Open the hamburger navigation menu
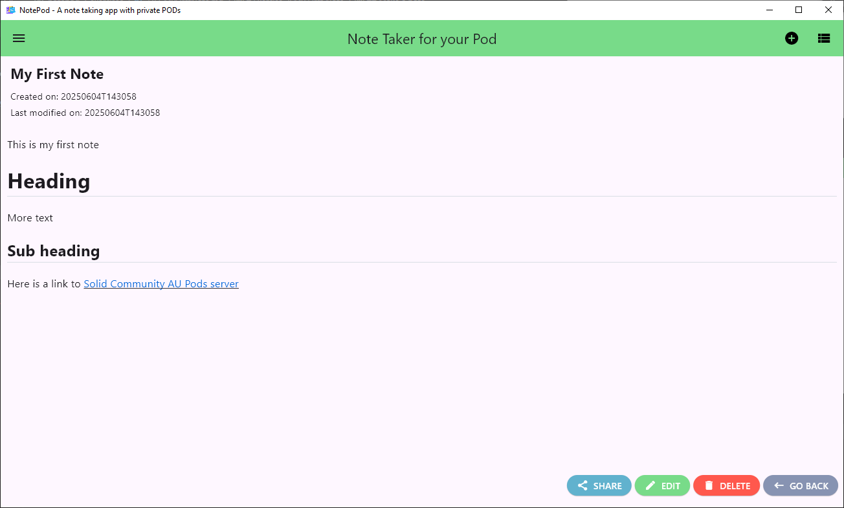This screenshot has width=844, height=508. tap(19, 38)
